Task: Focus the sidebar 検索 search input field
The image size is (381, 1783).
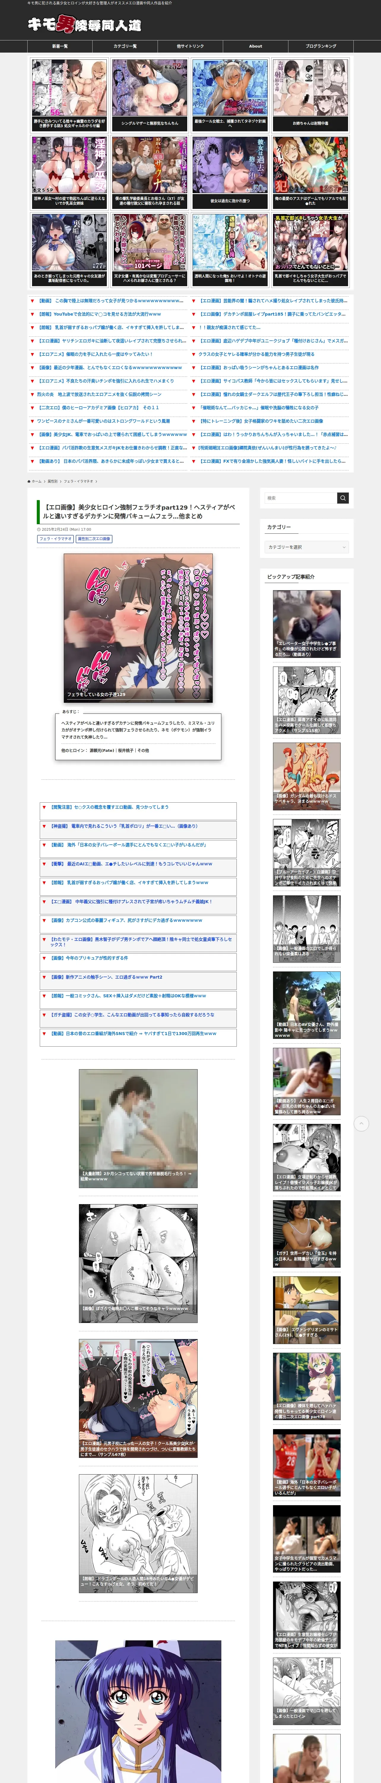Action: click(301, 498)
